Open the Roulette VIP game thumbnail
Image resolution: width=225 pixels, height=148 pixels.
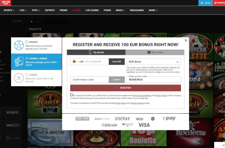point(45,104)
